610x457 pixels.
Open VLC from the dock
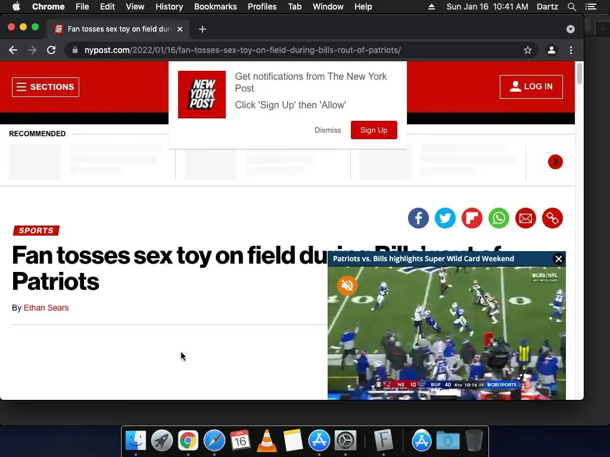267,441
